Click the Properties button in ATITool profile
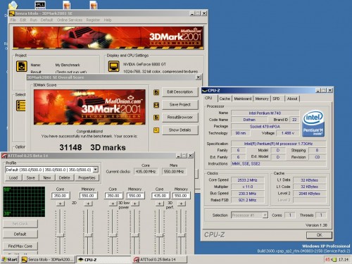This screenshot has width=352, height=264. [87, 177]
